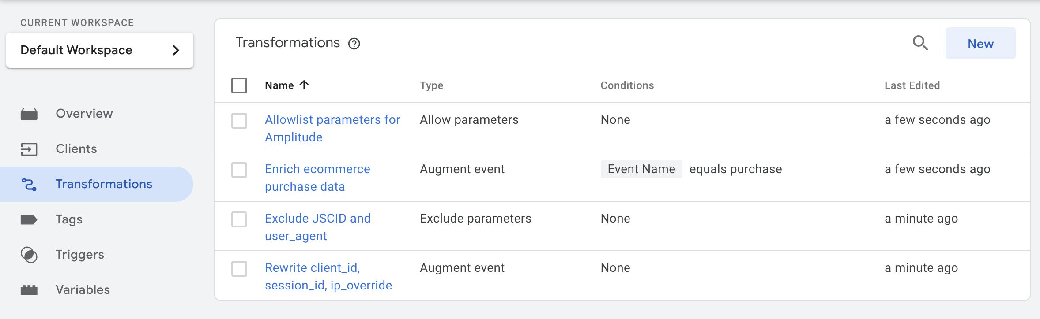Click the Transformations help question mark icon
1040x319 pixels.
[354, 44]
